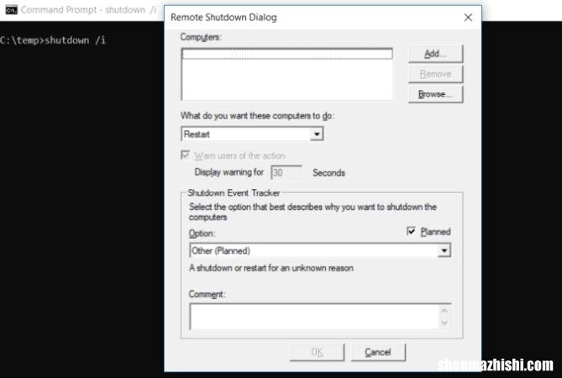562x378 pixels.
Task: Click the 'Option:' label
Action: point(202,234)
